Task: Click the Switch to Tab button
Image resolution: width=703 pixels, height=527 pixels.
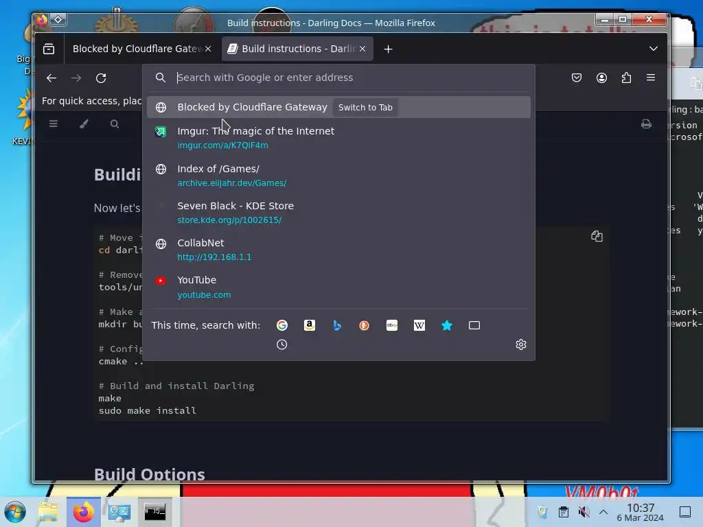Action: (x=365, y=108)
